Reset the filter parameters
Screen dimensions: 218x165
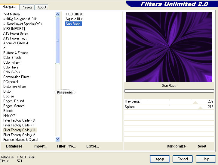click(x=201, y=146)
